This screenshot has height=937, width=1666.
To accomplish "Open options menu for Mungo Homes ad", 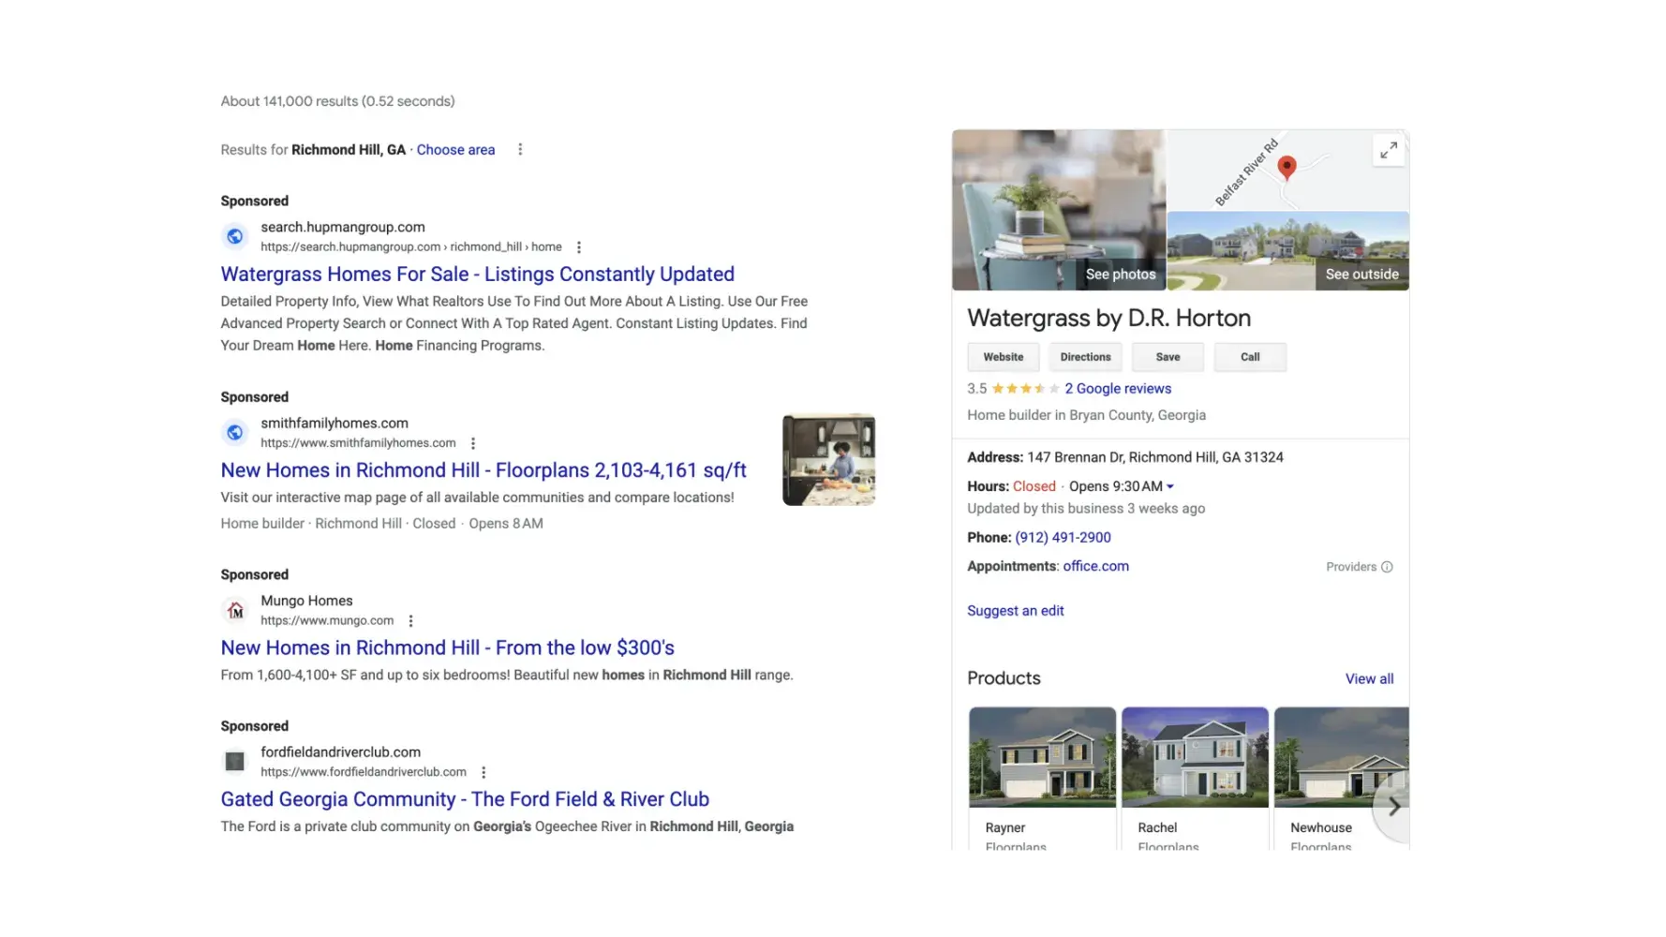I will click(x=410, y=620).
